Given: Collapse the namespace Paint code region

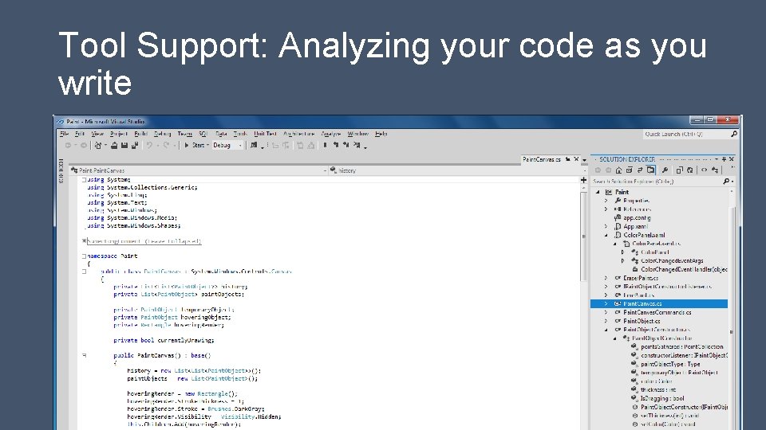Looking at the screenshot, I should coord(84,256).
